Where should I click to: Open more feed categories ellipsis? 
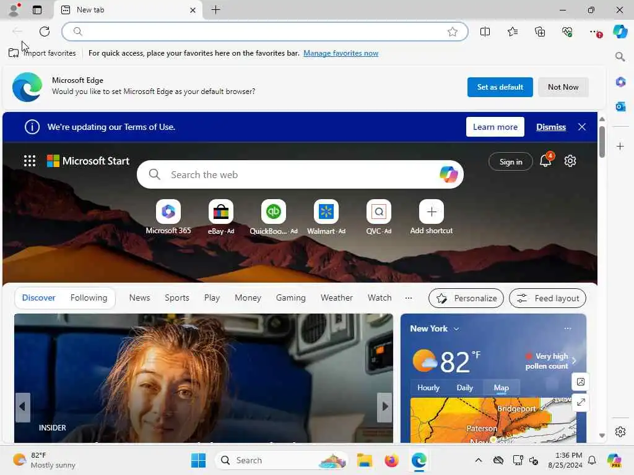[409, 298]
